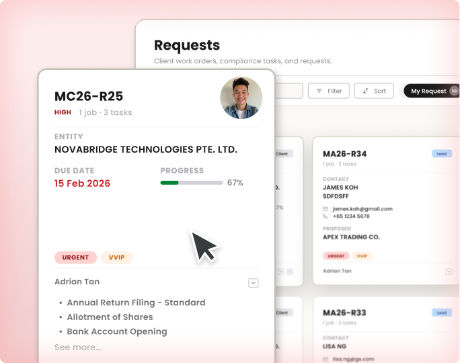Viewport: 460px width, 363px height.
Task: Click the Requests page heading
Action: 187,46
